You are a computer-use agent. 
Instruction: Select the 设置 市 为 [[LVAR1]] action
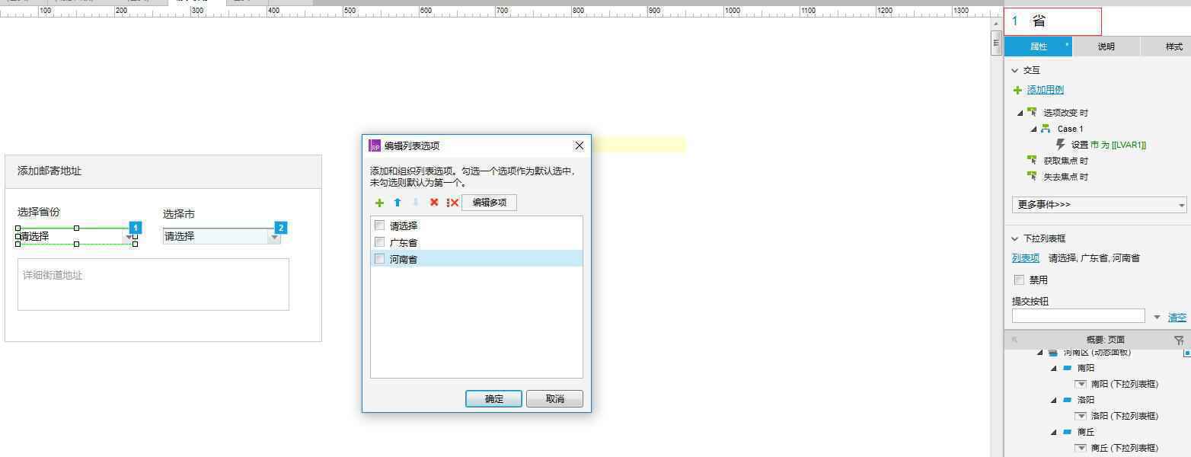point(1108,145)
